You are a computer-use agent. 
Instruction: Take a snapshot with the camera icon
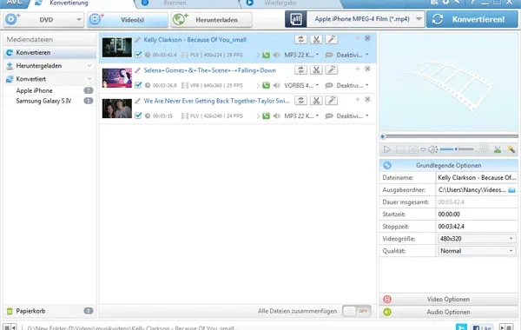[x=413, y=149]
